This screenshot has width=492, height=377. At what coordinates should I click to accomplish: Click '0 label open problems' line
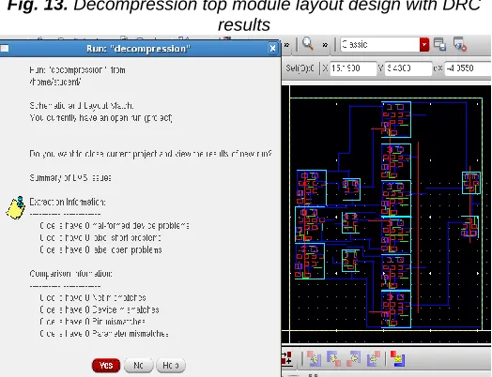pyautogui.click(x=100, y=249)
